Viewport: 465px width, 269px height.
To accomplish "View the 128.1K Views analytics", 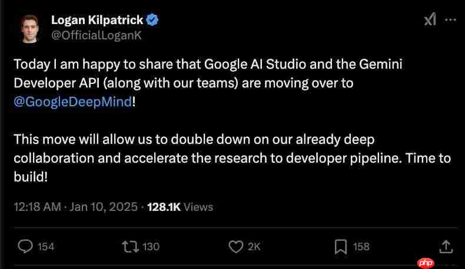I will [x=180, y=207].
